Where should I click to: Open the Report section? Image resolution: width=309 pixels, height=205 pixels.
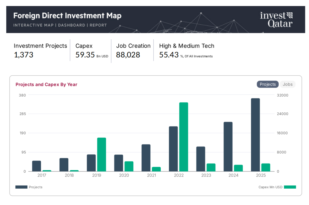pos(98,25)
